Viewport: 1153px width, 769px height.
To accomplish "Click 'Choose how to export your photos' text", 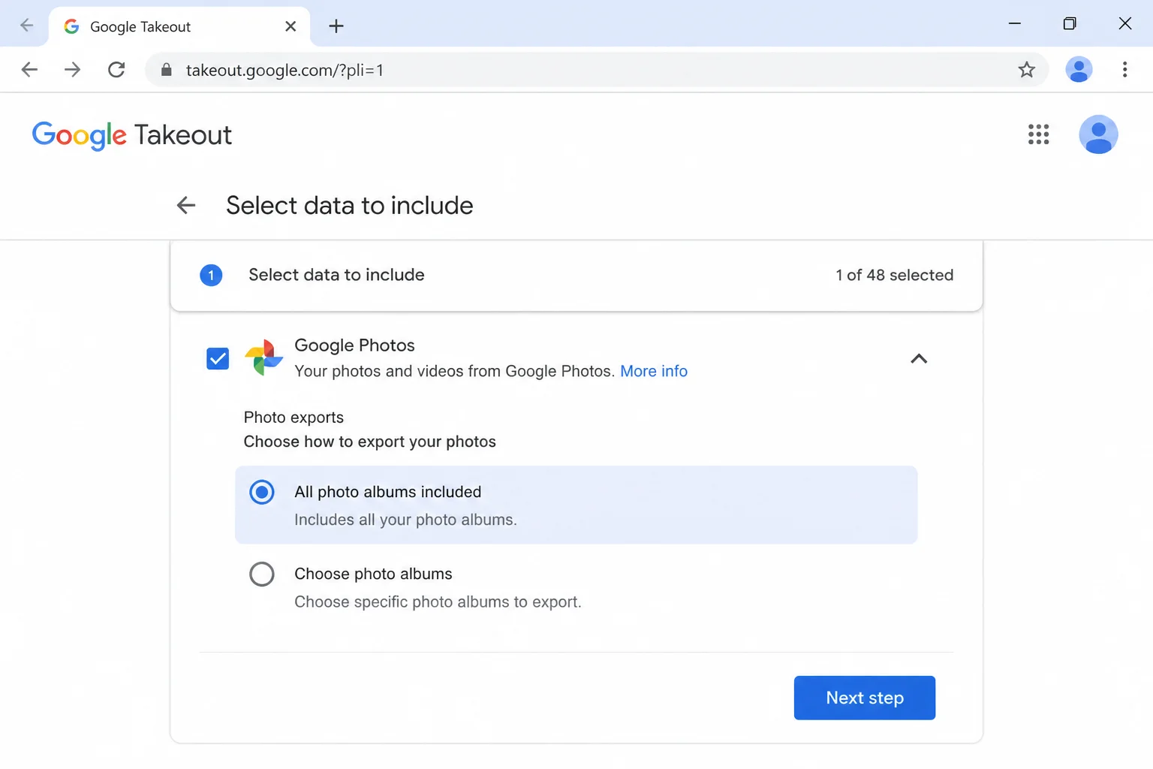I will click(369, 442).
